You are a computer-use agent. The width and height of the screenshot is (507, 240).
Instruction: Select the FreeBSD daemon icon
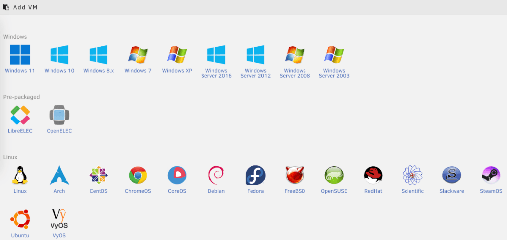pyautogui.click(x=295, y=176)
